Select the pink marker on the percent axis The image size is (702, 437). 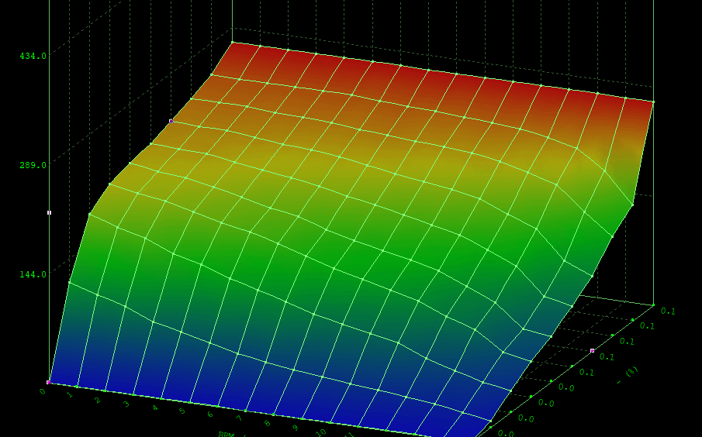pyautogui.click(x=593, y=351)
